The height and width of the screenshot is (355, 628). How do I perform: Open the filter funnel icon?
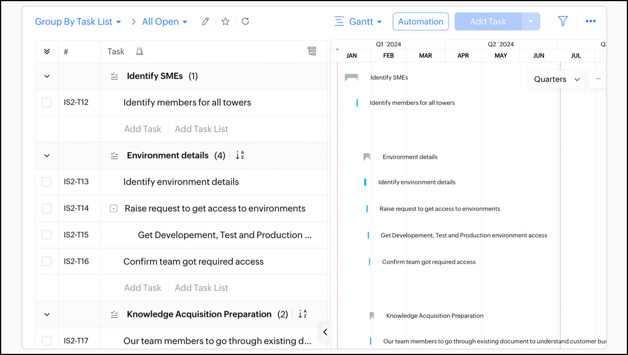tap(563, 21)
